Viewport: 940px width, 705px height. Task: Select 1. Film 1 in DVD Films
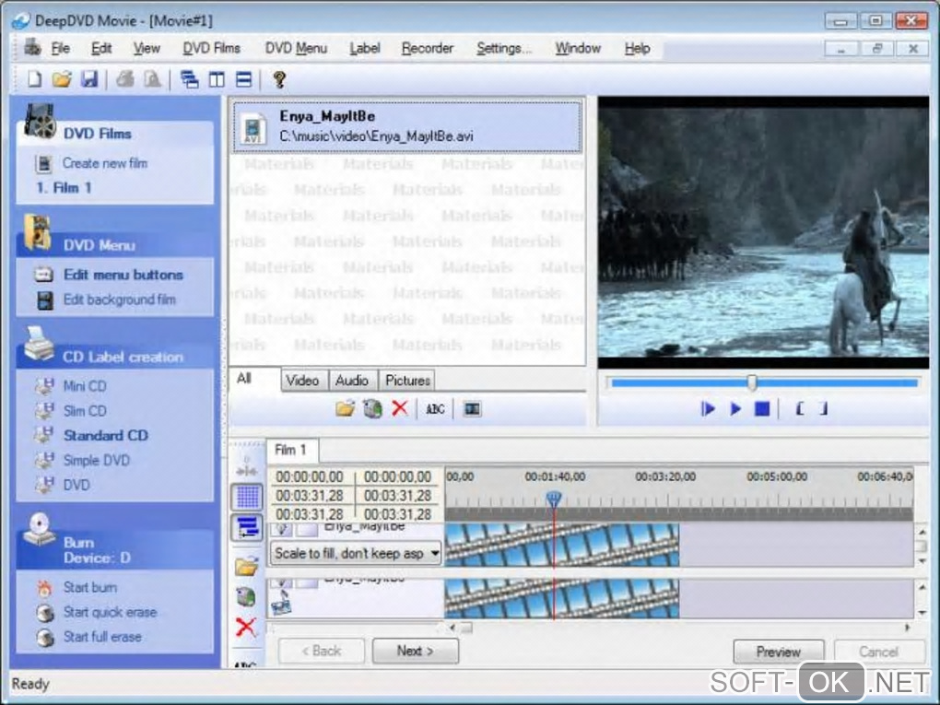click(65, 188)
